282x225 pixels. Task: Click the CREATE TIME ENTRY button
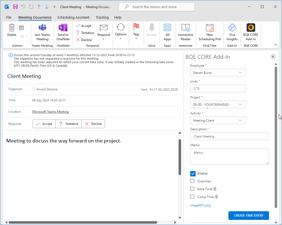tap(248, 216)
